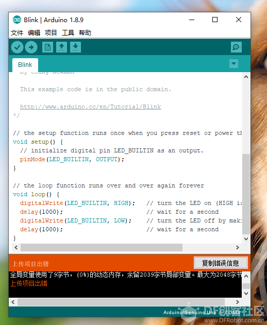Open a sketch with the Open icon
This screenshot has height=325, width=267.
(61, 47)
